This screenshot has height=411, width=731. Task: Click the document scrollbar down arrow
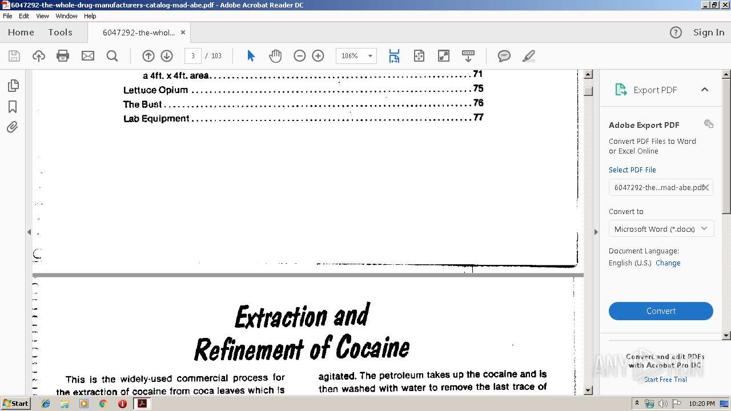pyautogui.click(x=588, y=391)
